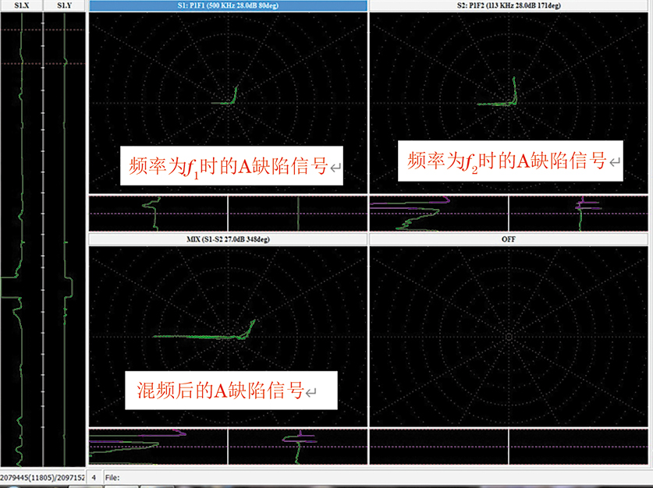Click the data position counter in status bar
653x488 pixels.
tap(42, 476)
